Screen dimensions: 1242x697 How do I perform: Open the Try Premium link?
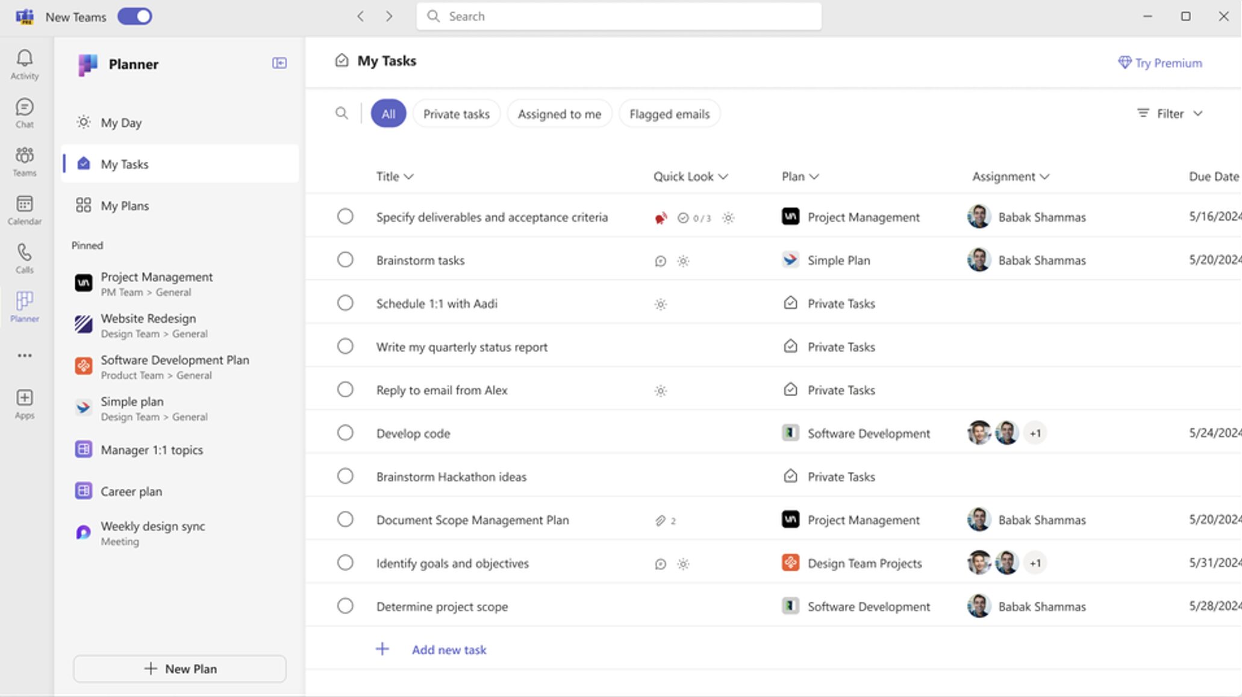1159,63
